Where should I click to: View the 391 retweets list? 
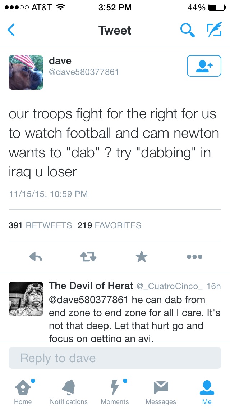point(40,225)
